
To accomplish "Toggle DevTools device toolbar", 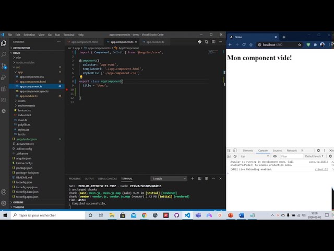I will [234, 151].
